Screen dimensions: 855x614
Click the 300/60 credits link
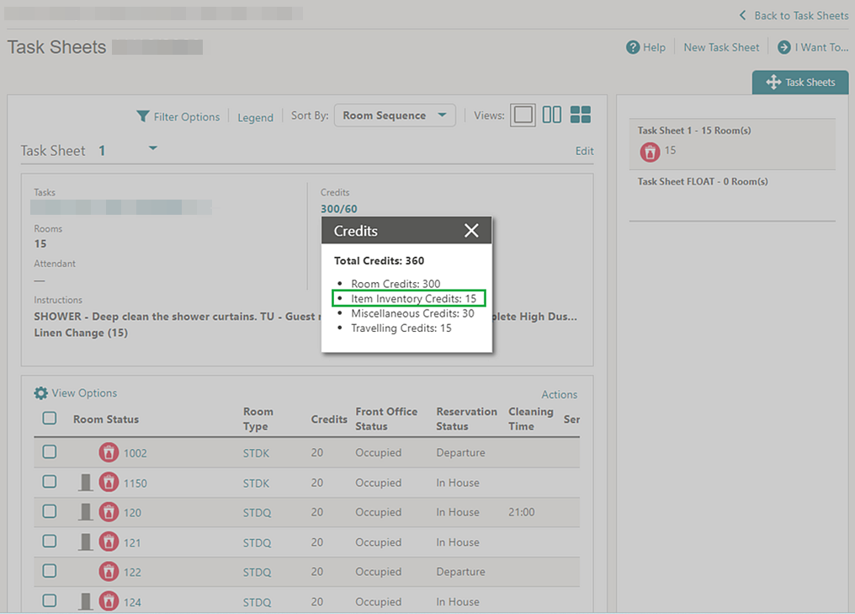[x=338, y=209]
